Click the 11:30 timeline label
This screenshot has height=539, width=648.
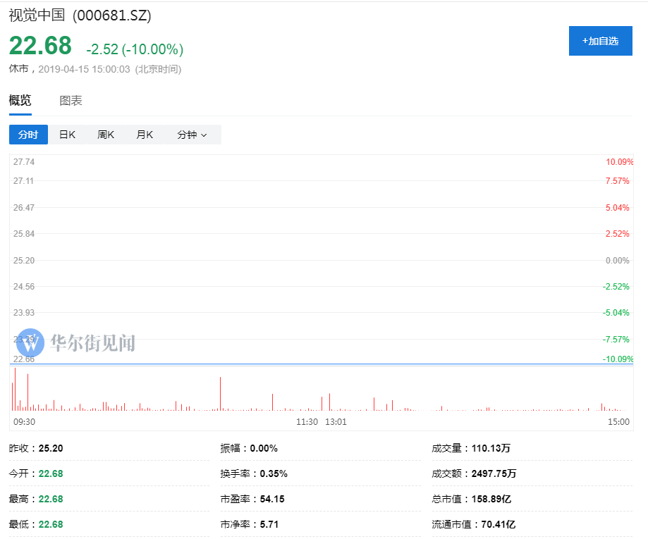[x=306, y=421]
